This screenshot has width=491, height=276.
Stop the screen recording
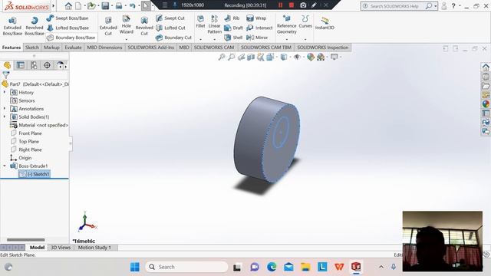coord(292,5)
